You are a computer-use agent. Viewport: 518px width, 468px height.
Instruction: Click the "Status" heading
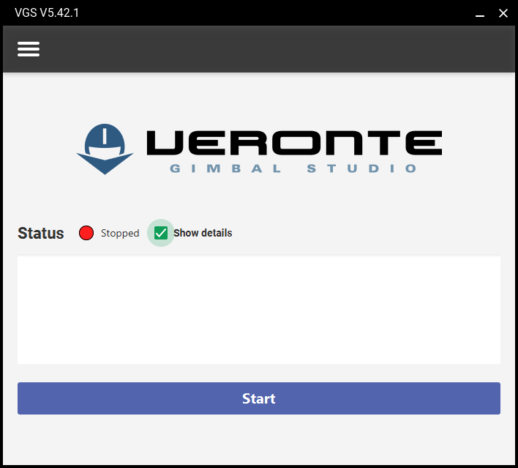point(41,233)
